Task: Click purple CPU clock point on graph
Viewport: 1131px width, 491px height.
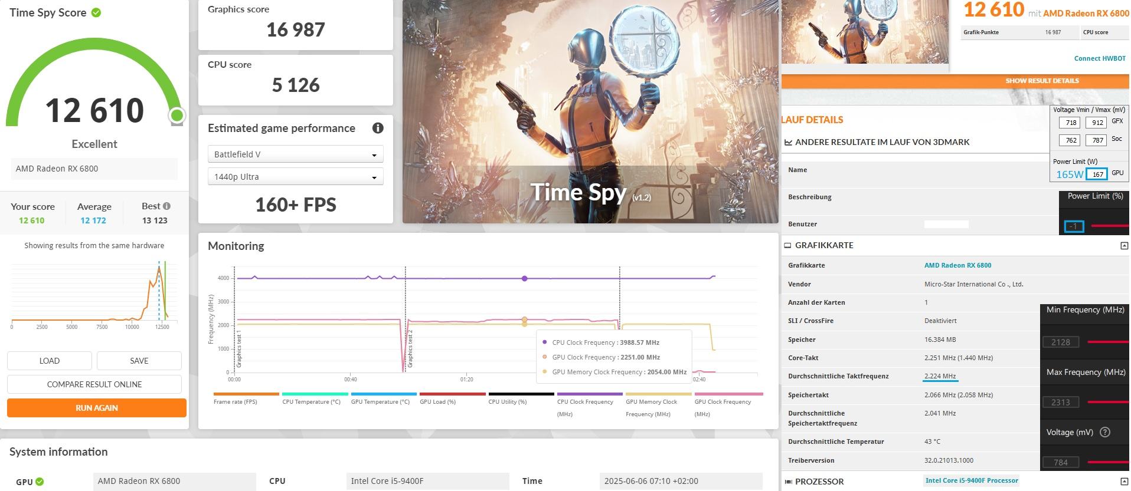Action: pyautogui.click(x=525, y=278)
